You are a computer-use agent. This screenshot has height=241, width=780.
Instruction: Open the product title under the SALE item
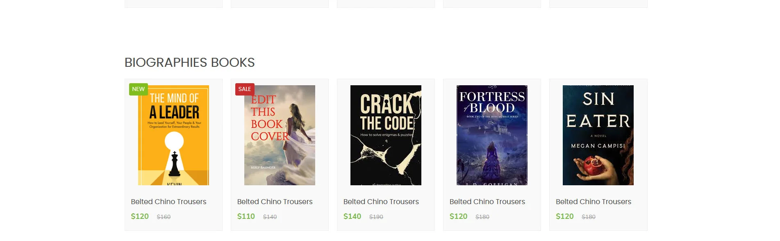pyautogui.click(x=275, y=202)
